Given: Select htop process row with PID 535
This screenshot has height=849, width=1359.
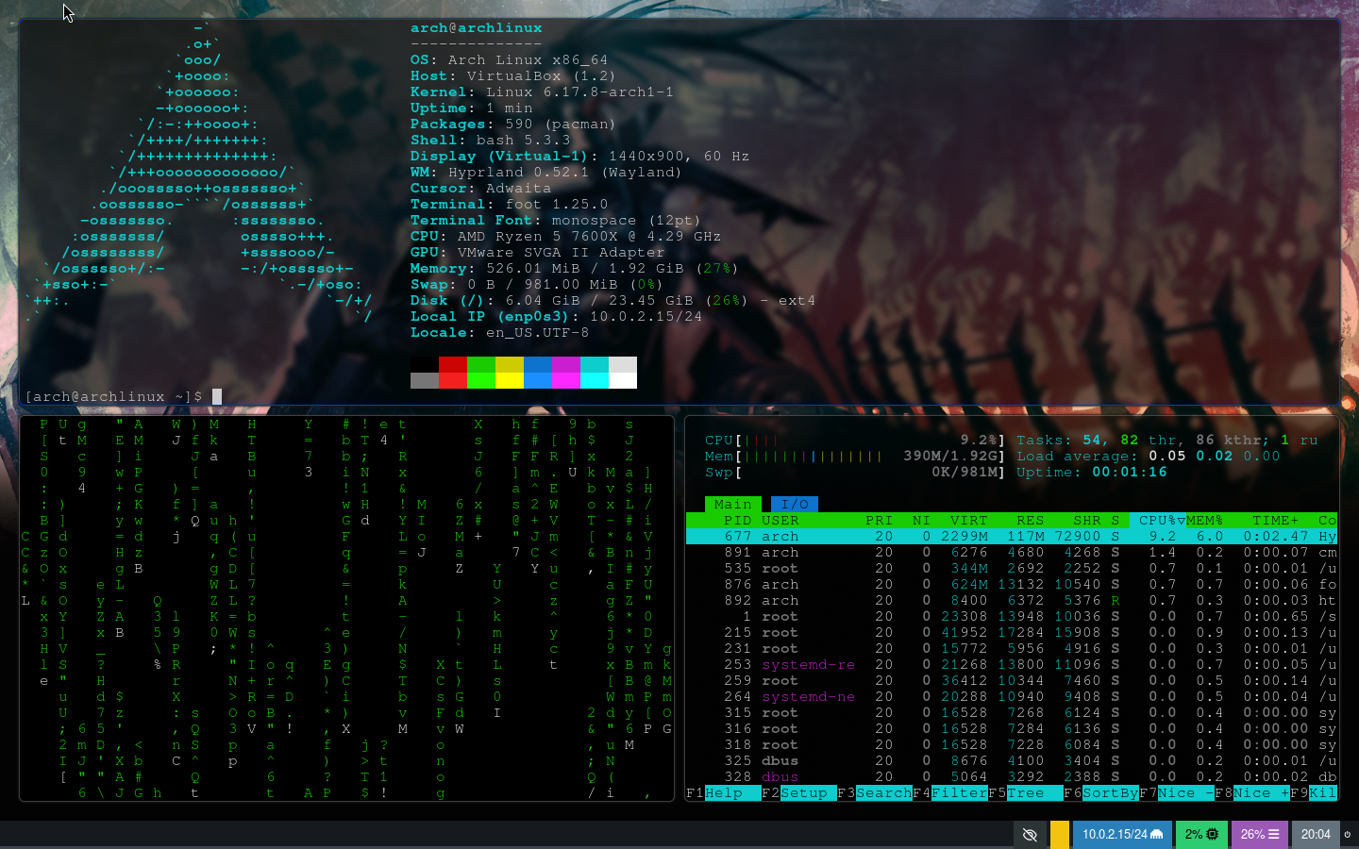Looking at the screenshot, I should 1012,569.
